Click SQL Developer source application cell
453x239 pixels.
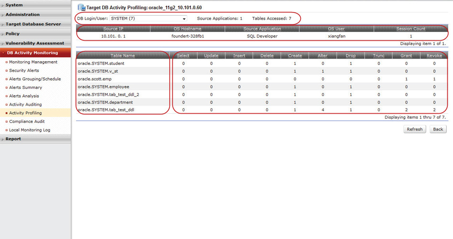click(262, 36)
